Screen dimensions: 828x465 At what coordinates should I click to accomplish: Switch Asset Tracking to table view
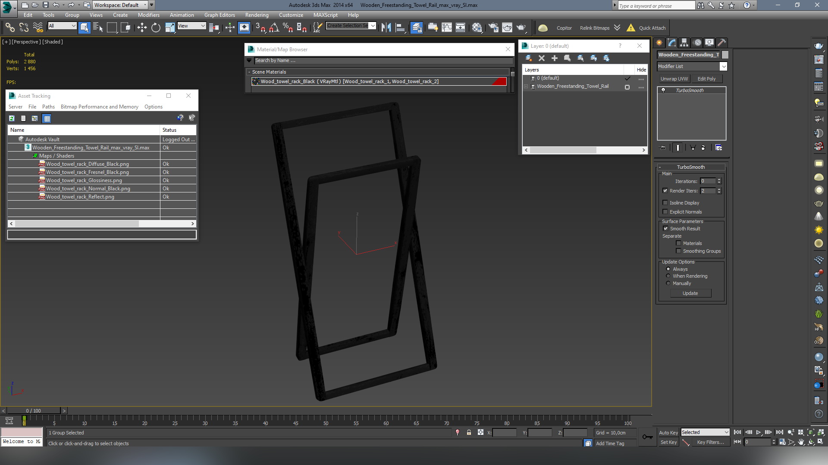point(47,118)
